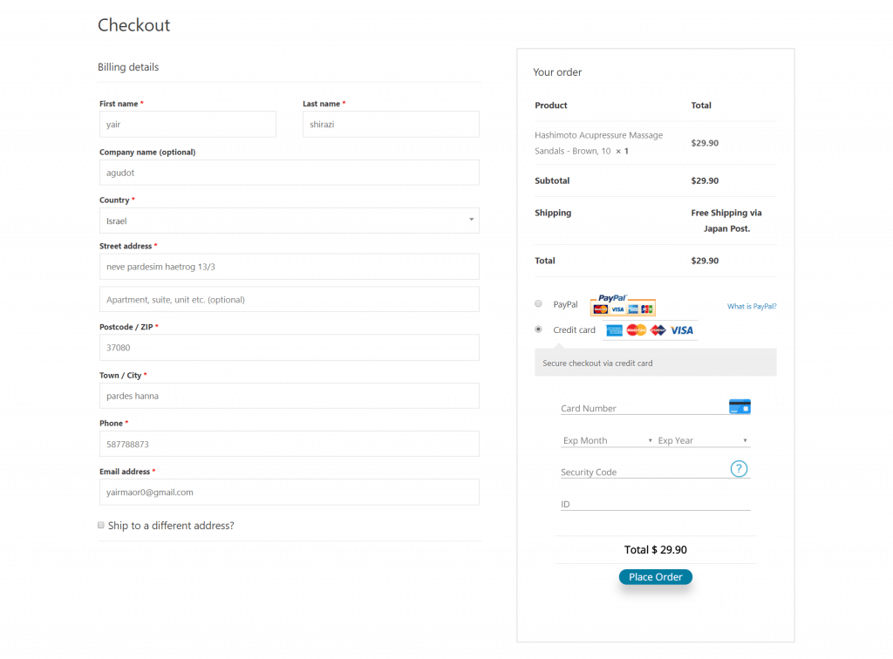Screen dimensions: 893x659
Task: Click the Postcode / ZIP field
Action: pos(289,348)
